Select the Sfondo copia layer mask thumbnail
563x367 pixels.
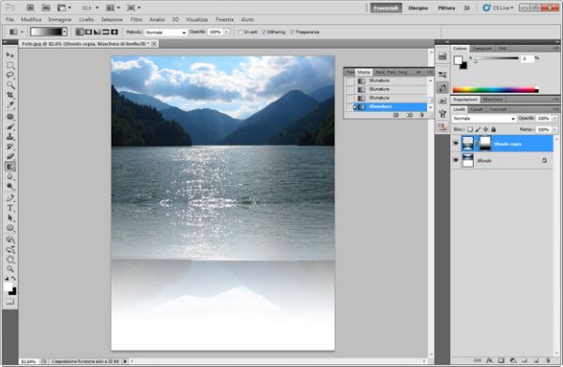[x=485, y=144]
